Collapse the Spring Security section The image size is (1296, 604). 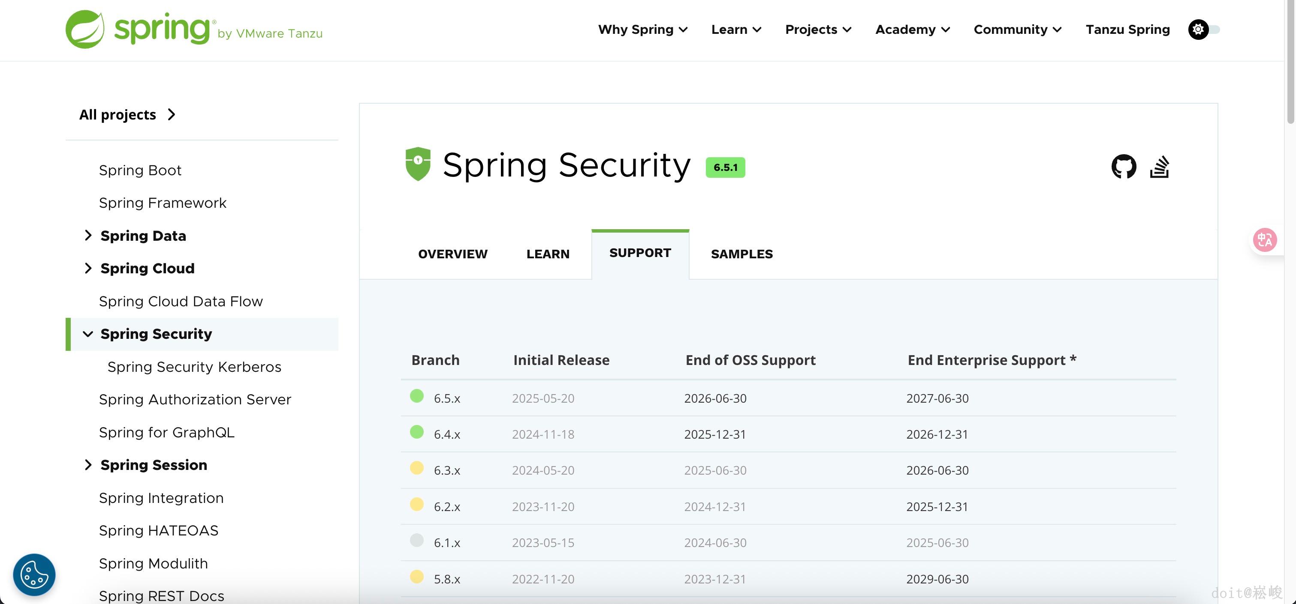click(x=88, y=334)
